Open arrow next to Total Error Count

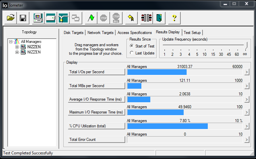coord(247,140)
